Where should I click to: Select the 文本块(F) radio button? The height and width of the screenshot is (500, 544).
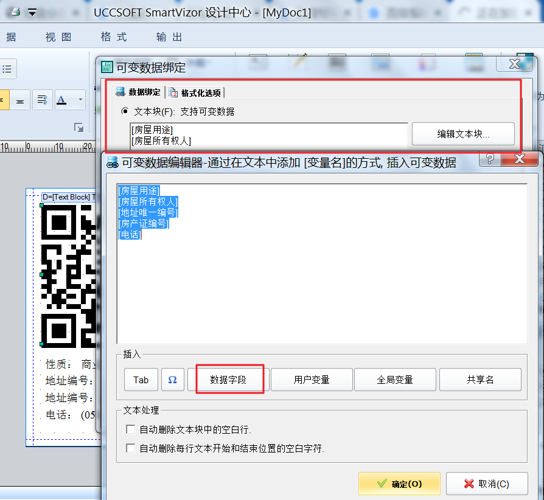[125, 111]
